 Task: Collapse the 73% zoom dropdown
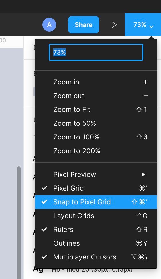tap(143, 25)
